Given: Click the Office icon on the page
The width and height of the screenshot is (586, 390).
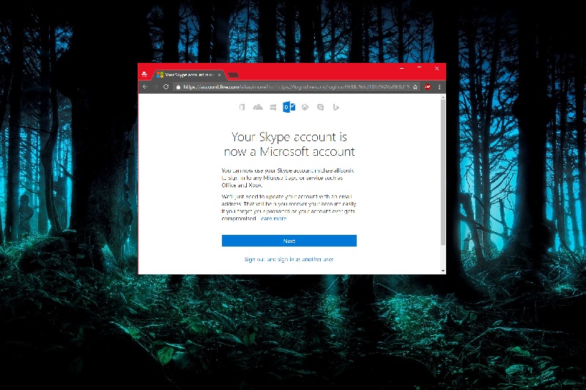Looking at the screenshot, I should point(242,107).
